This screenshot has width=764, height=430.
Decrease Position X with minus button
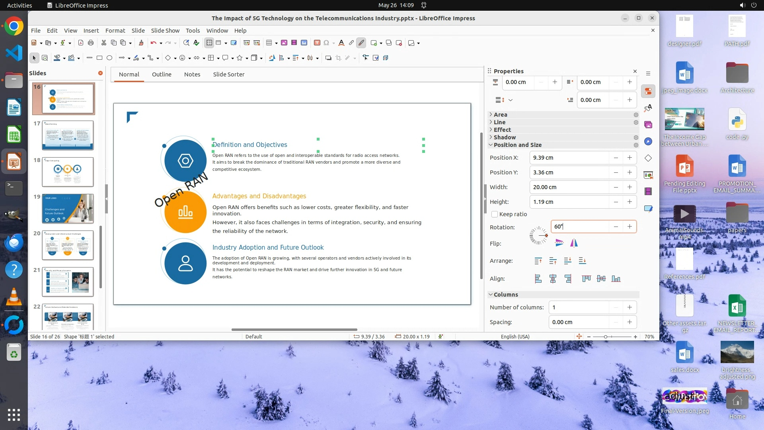pyautogui.click(x=616, y=158)
